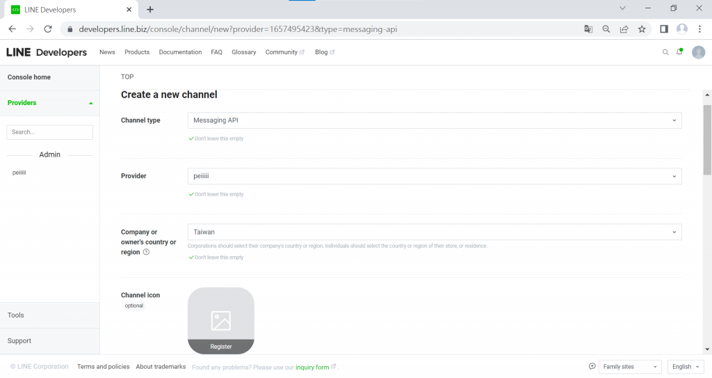Click the scrollbar up arrow
The height and width of the screenshot is (378, 712).
(x=707, y=95)
